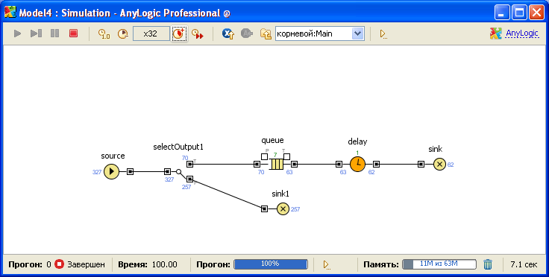The image size is (549, 277).
Task: Click the Pause simulation button
Action: (x=54, y=34)
